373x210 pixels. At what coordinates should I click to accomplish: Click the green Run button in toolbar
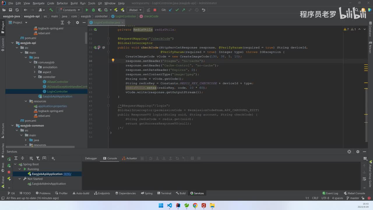click(87, 10)
